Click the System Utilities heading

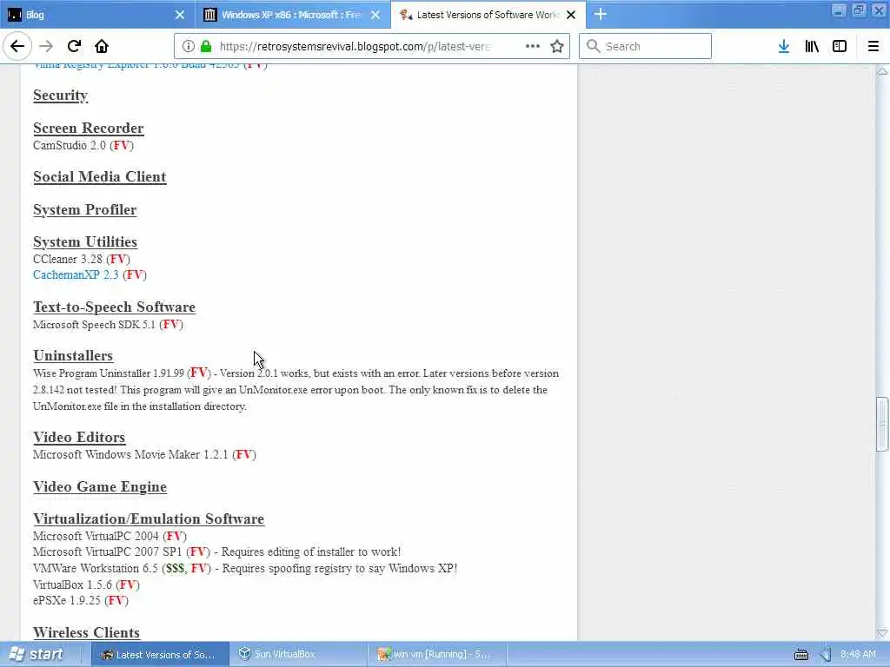coord(85,241)
